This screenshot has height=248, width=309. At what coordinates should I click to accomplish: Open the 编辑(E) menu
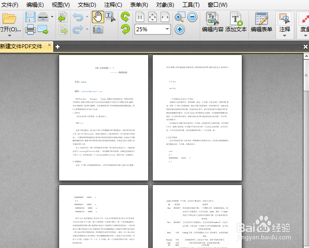35,5
